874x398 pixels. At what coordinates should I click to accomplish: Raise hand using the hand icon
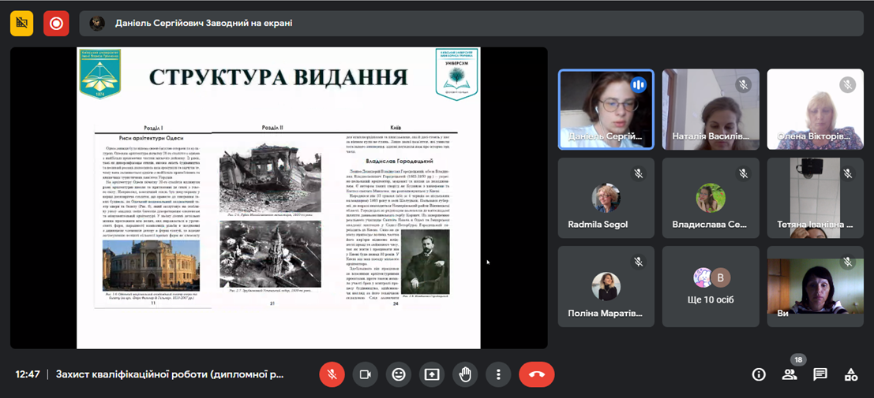coord(465,374)
